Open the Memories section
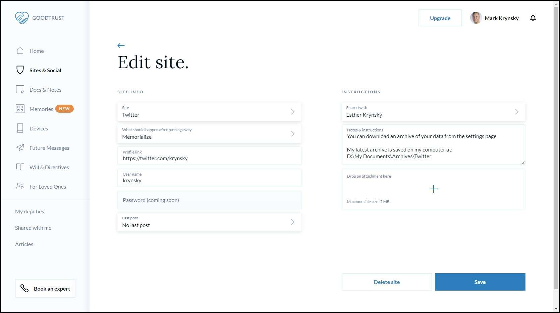This screenshot has height=313, width=560. 41,109
